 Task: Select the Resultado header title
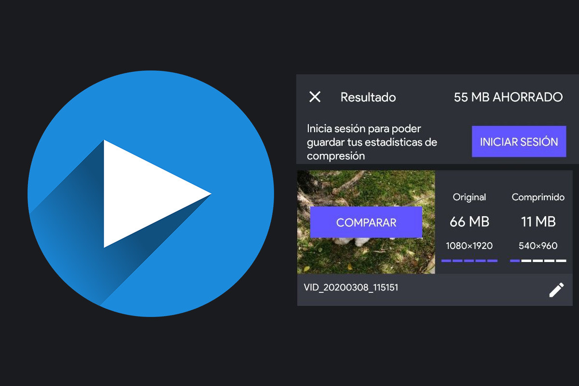(368, 97)
